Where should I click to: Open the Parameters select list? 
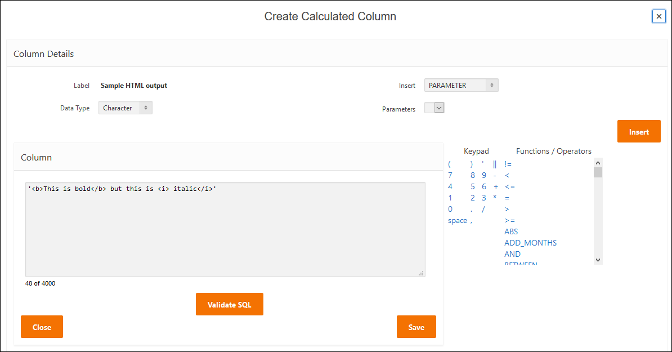(434, 108)
